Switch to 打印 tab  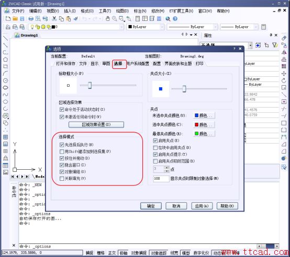coord(199,64)
